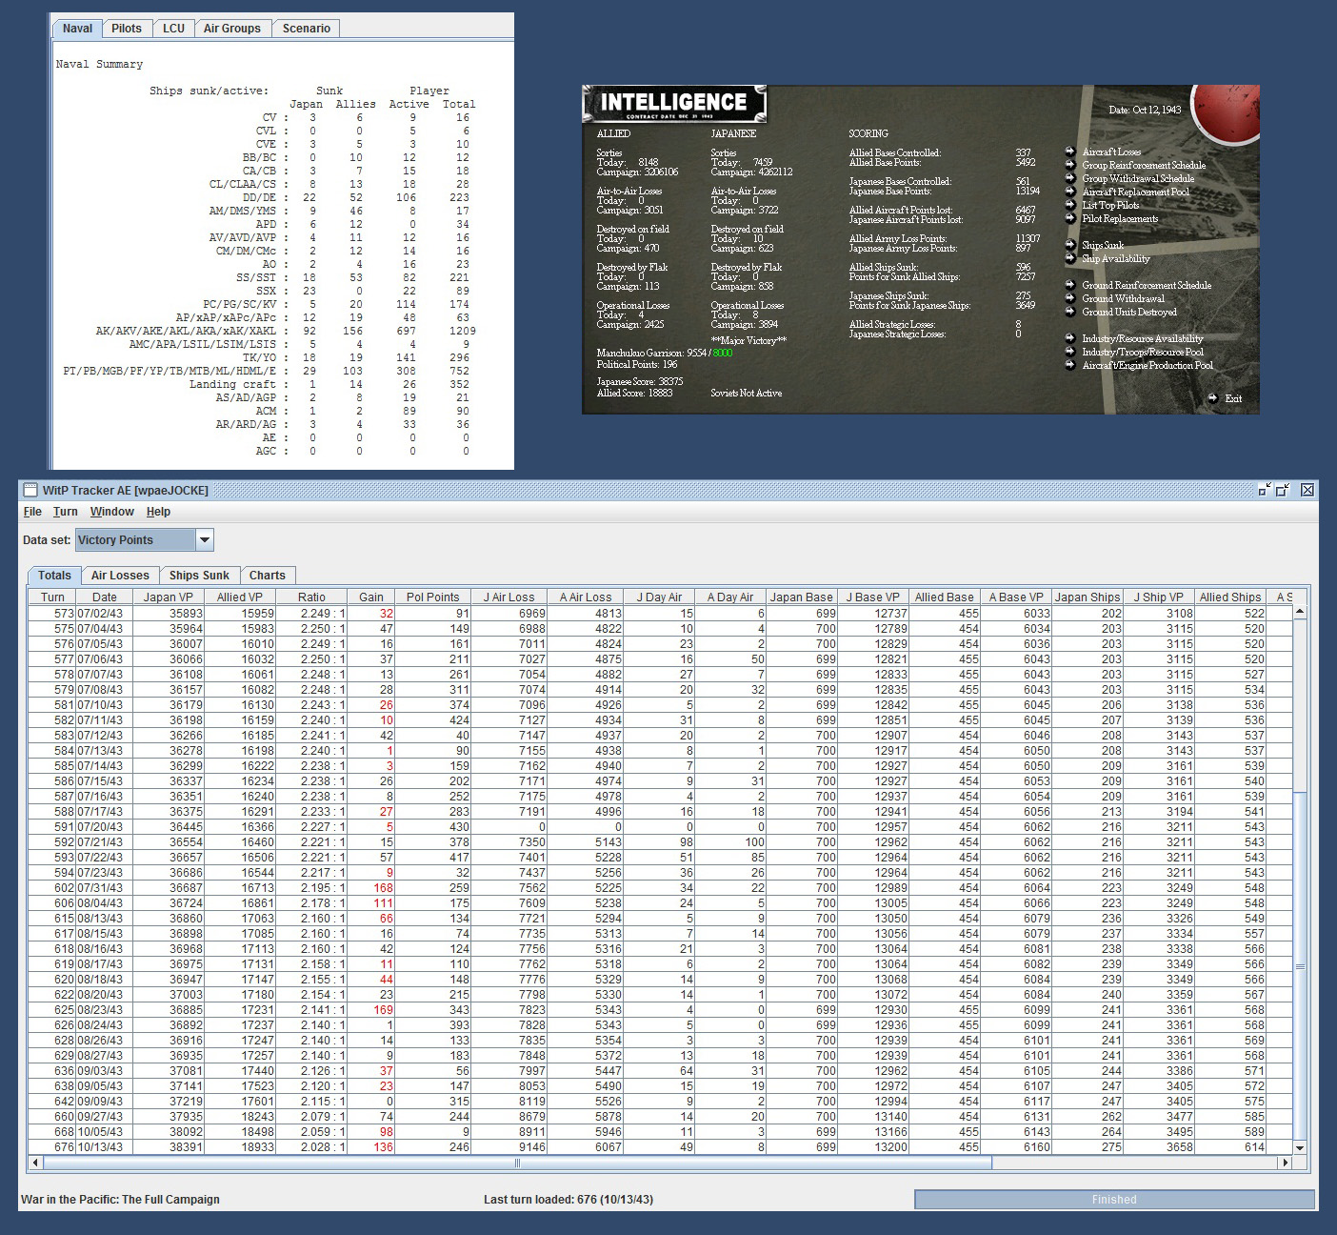This screenshot has height=1235, width=1337.
Task: Click the down arrow of the table's vertical scrollbar
Action: (x=1300, y=1147)
